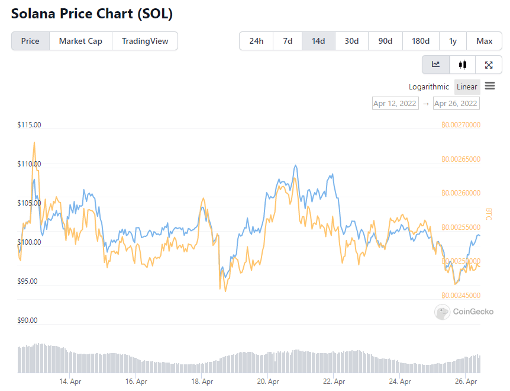This screenshot has width=510, height=391.
Task: Switch to the Market Cap tab
Action: pyautogui.click(x=80, y=41)
